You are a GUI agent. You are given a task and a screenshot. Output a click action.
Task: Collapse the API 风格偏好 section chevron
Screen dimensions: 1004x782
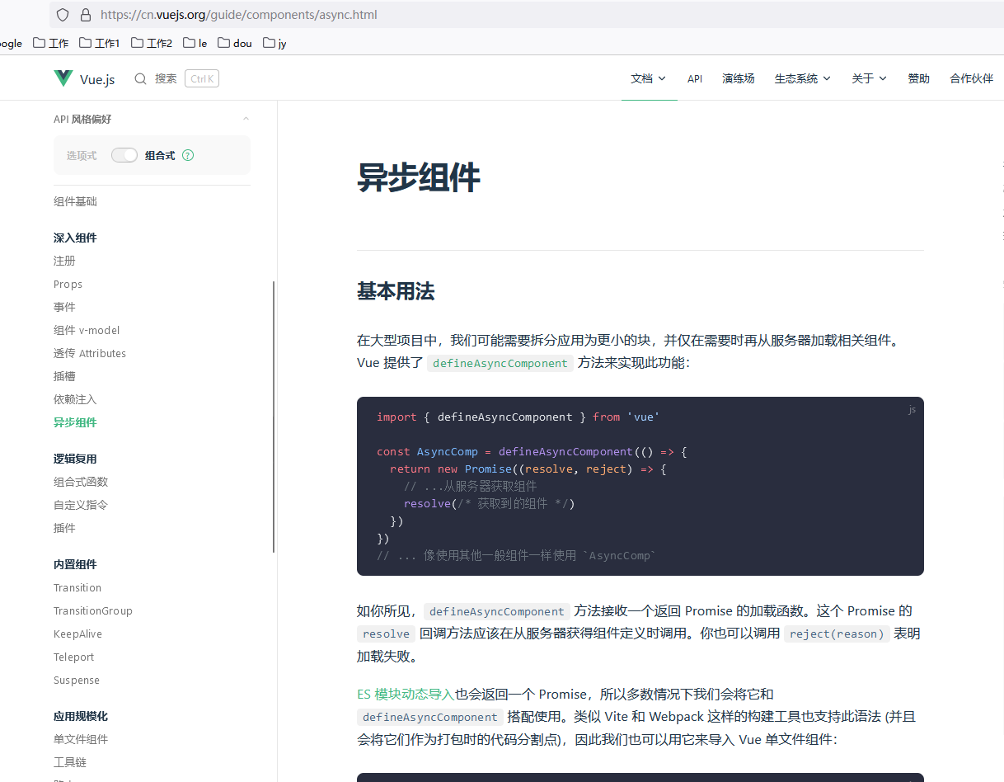click(x=246, y=119)
